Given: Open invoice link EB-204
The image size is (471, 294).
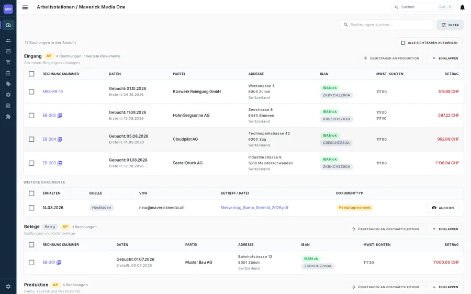Looking at the screenshot, I should pos(49,139).
